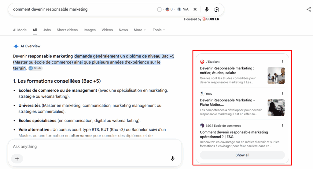Clear the search query with the X icon
The height and width of the screenshot is (169, 313).
[195, 9]
